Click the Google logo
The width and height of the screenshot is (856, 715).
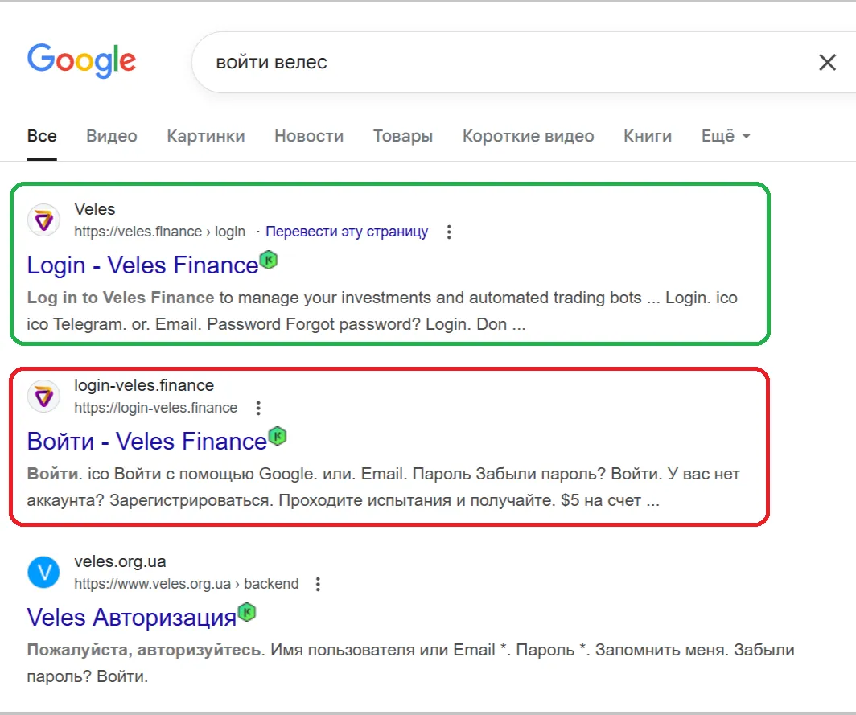click(x=81, y=60)
